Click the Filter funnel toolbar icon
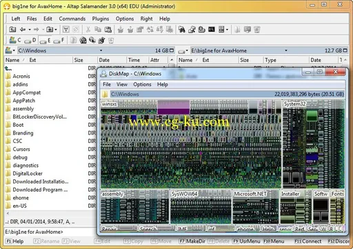This screenshot has height=249, width=353. pyautogui.click(x=66, y=30)
